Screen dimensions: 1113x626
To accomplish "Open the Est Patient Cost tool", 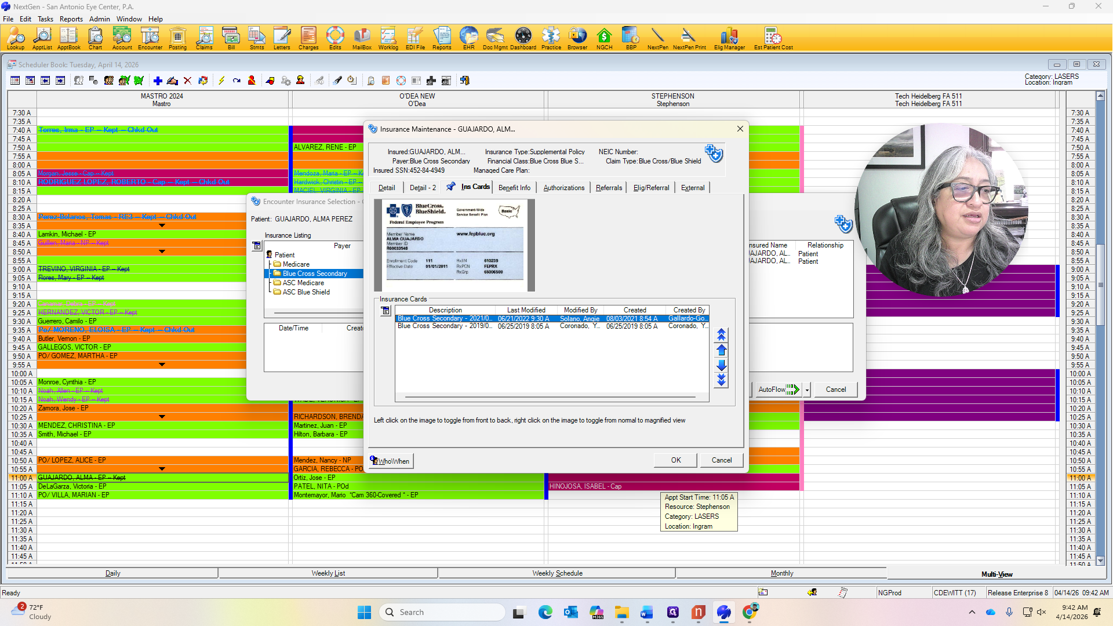I will (773, 38).
